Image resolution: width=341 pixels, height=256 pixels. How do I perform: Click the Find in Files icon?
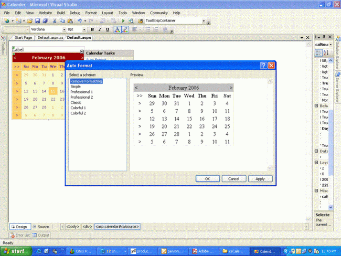click(141, 20)
